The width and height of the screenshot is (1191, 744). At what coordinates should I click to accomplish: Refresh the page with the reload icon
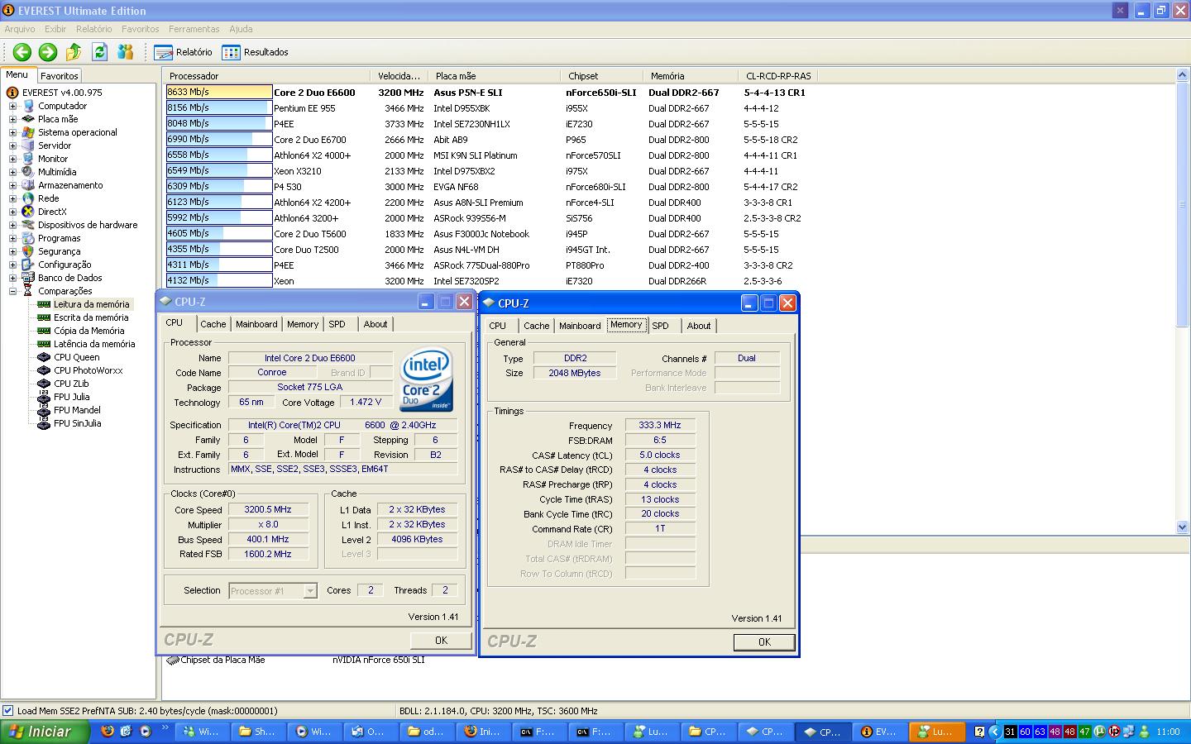point(99,52)
